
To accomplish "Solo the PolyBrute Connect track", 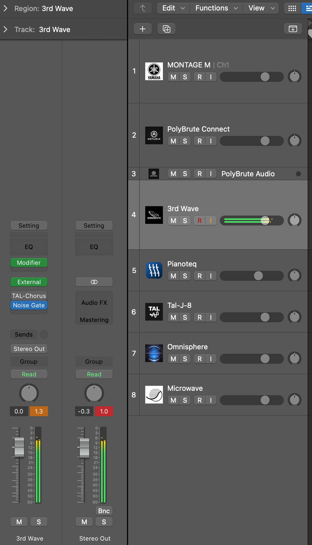I will pyautogui.click(x=185, y=141).
